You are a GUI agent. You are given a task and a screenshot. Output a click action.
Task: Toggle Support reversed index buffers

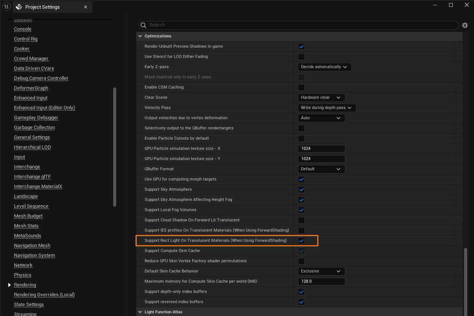point(301,302)
